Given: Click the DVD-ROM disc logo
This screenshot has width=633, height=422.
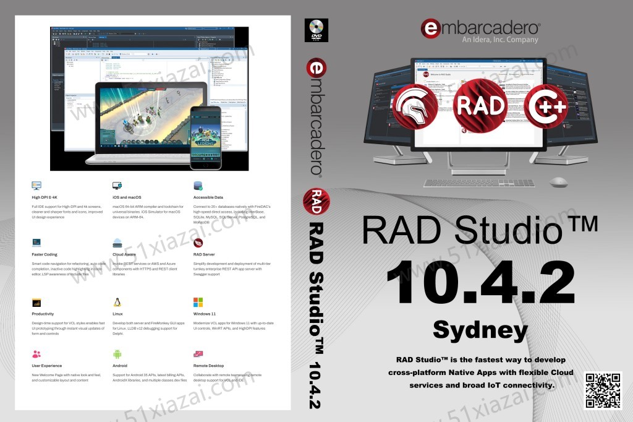Looking at the screenshot, I should pos(316,30).
